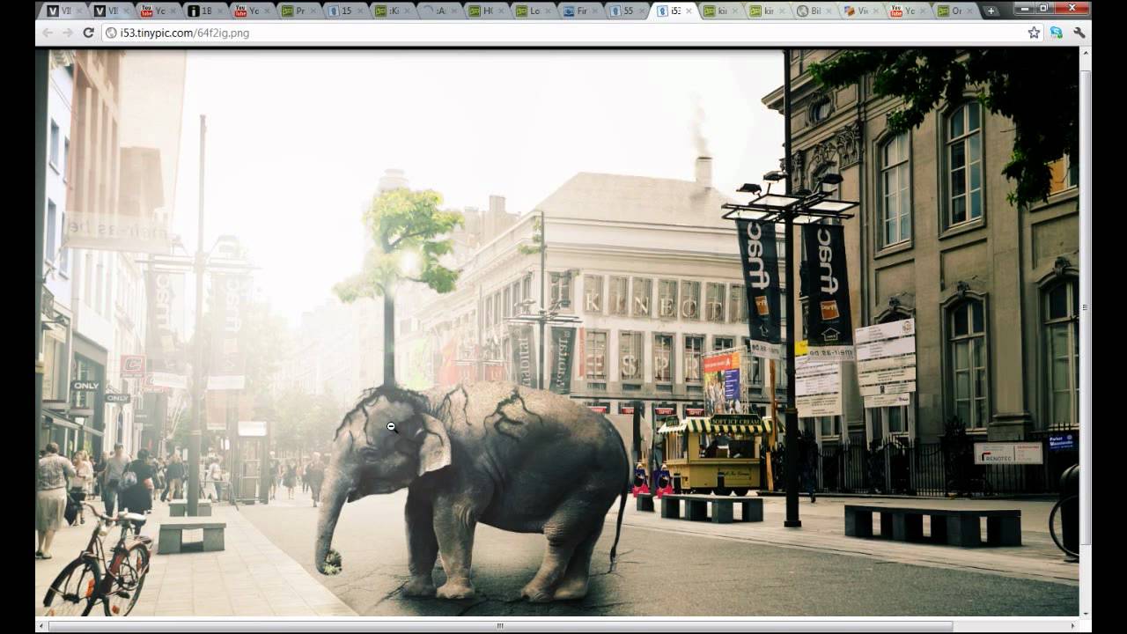The height and width of the screenshot is (634, 1127).
Task: Switch to the Or tab
Action: click(954, 11)
